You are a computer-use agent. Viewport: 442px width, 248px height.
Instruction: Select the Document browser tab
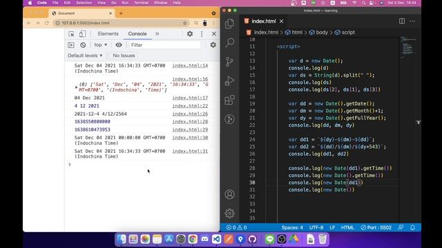pyautogui.click(x=81, y=13)
